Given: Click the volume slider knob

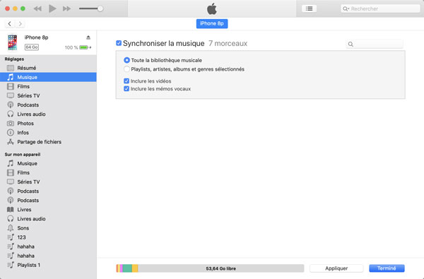Looking at the screenshot, I should pyautogui.click(x=100, y=8).
